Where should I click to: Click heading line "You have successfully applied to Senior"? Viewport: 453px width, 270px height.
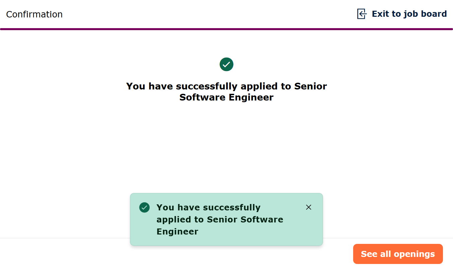tap(226, 86)
